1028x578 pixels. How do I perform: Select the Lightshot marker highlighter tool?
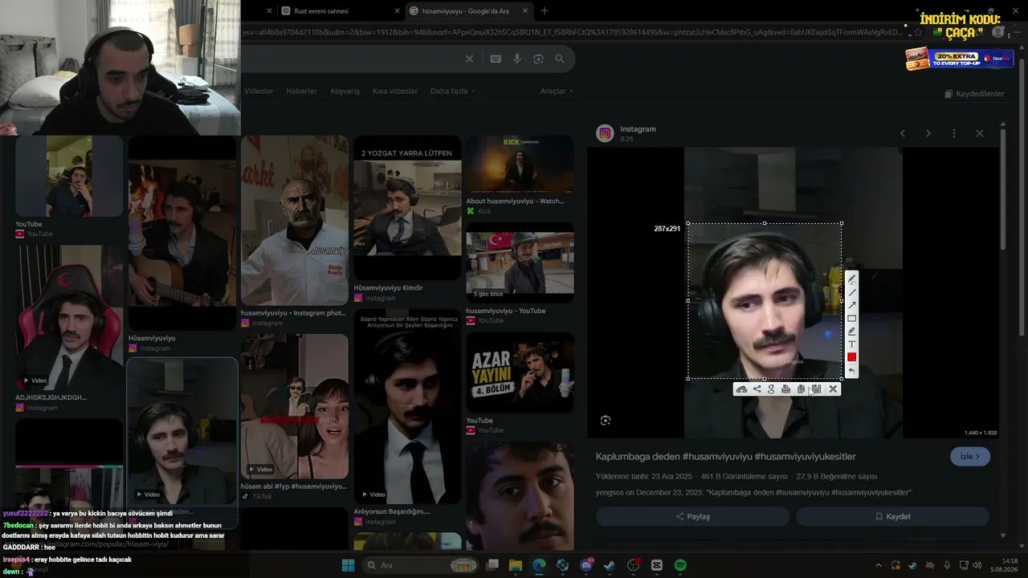852,331
